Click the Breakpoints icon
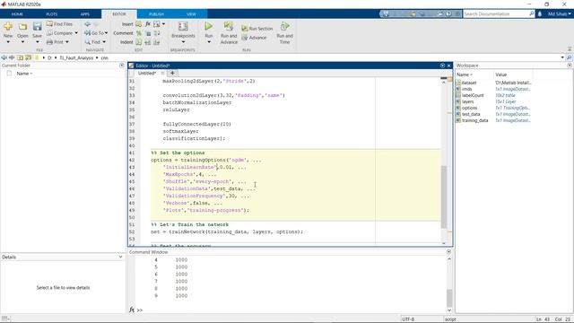 click(183, 26)
